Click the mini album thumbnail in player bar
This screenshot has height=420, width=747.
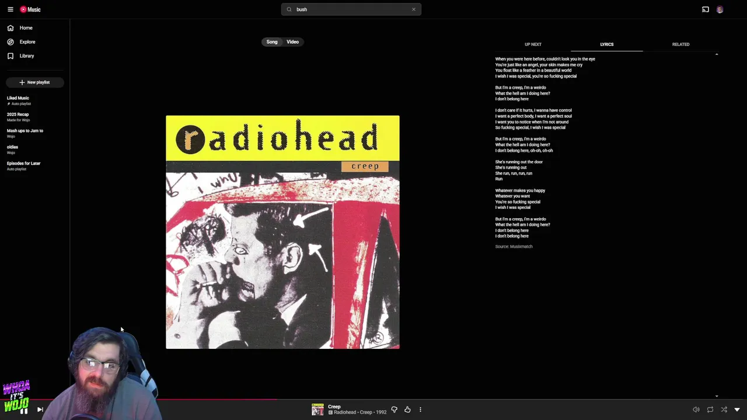coord(317,409)
